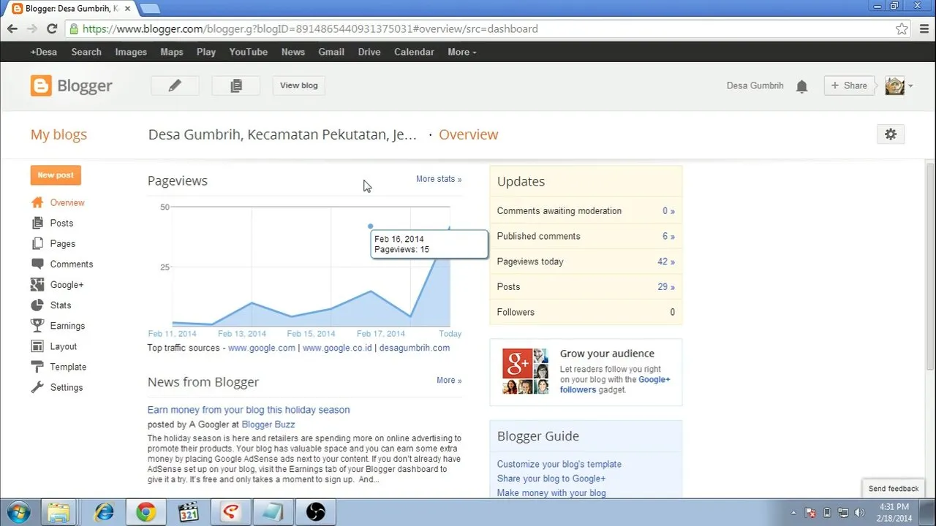Screen dimensions: 936x526
Task: Select the Blogger browser tab
Action: pyautogui.click(x=71, y=9)
